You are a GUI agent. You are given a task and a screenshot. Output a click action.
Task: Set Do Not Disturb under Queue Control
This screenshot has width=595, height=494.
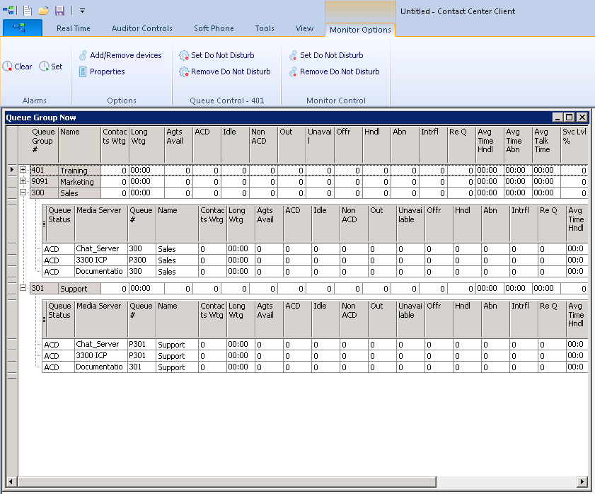pos(222,55)
